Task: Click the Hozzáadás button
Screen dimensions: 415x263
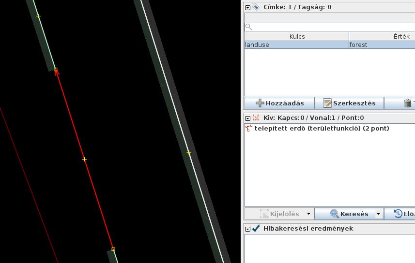Action: click(x=279, y=103)
